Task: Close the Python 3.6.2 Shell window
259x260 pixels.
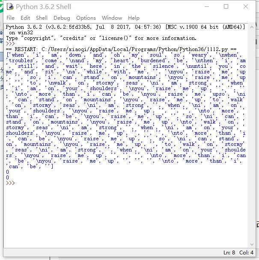Action: tap(246, 6)
